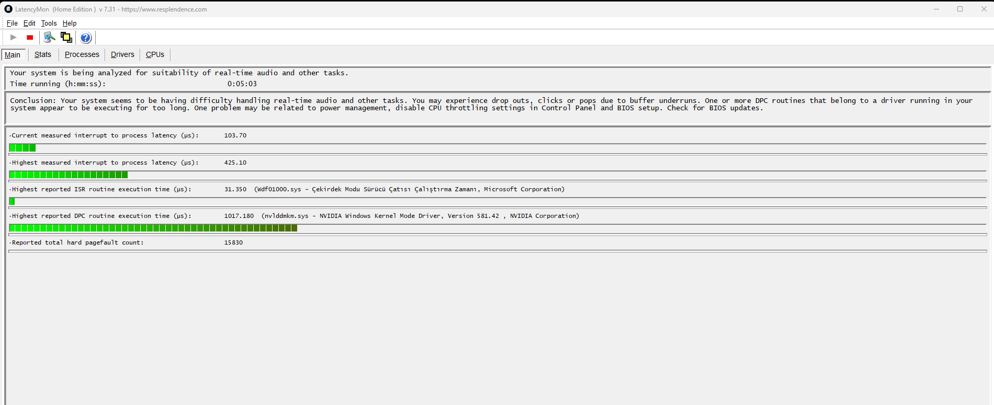The height and width of the screenshot is (405, 994).
Task: Click the Wdf01000.sys ISR driver text
Action: (x=410, y=189)
